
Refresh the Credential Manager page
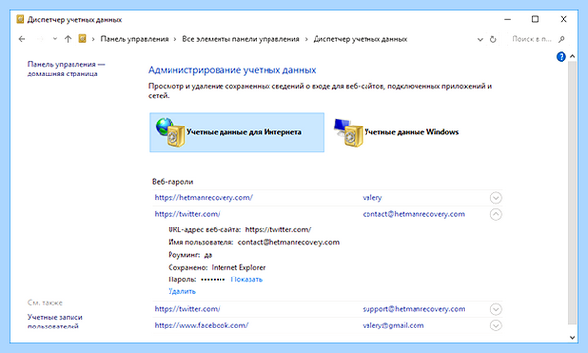(493, 39)
